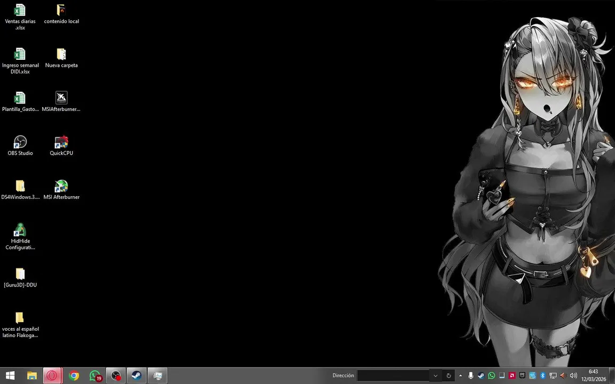
Task: Select the DS4Windows folder icon
Action: pyautogui.click(x=20, y=190)
